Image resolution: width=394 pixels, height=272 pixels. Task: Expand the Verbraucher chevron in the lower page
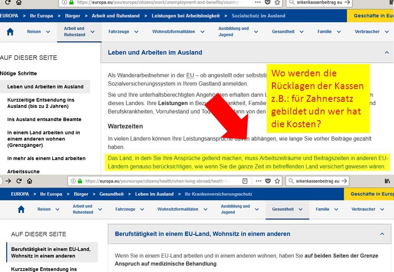coord(382,209)
